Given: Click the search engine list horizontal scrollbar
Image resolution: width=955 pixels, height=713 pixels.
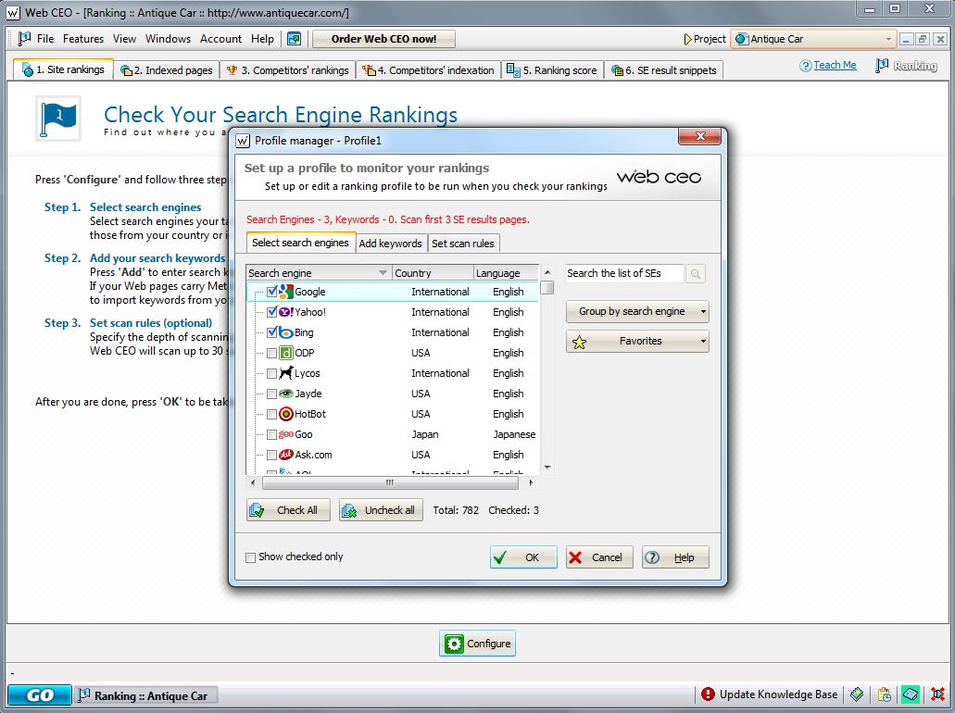Looking at the screenshot, I should pyautogui.click(x=390, y=482).
